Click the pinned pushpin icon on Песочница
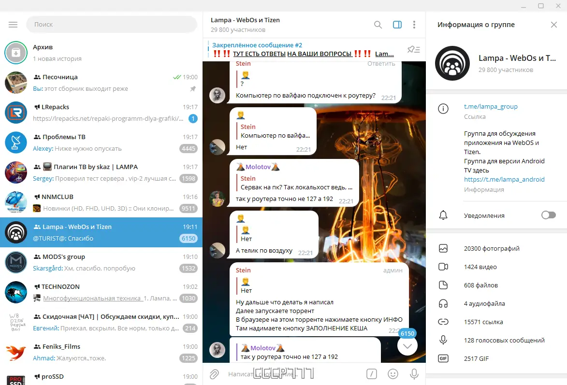The height and width of the screenshot is (385, 567). point(193,88)
